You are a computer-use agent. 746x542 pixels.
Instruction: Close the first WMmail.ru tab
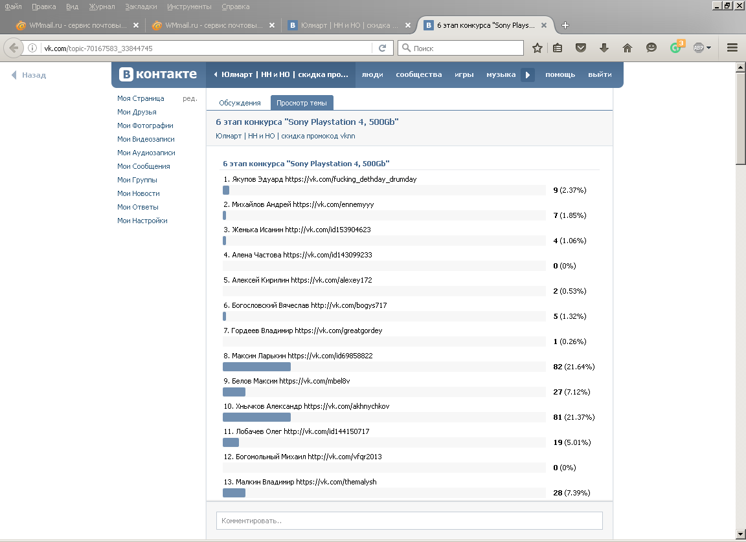[136, 25]
